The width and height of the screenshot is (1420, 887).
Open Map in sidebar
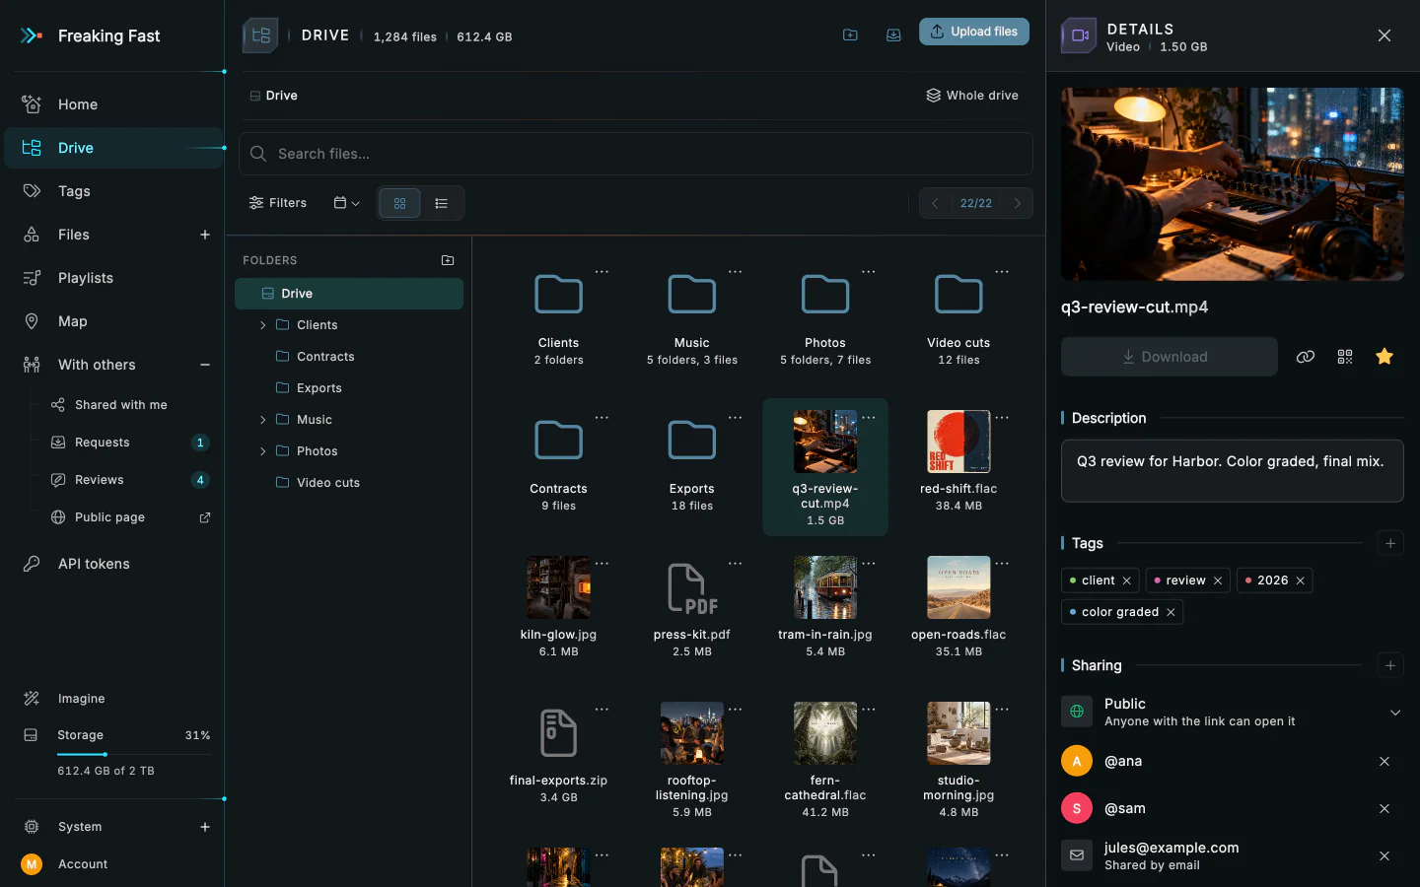coord(114,321)
